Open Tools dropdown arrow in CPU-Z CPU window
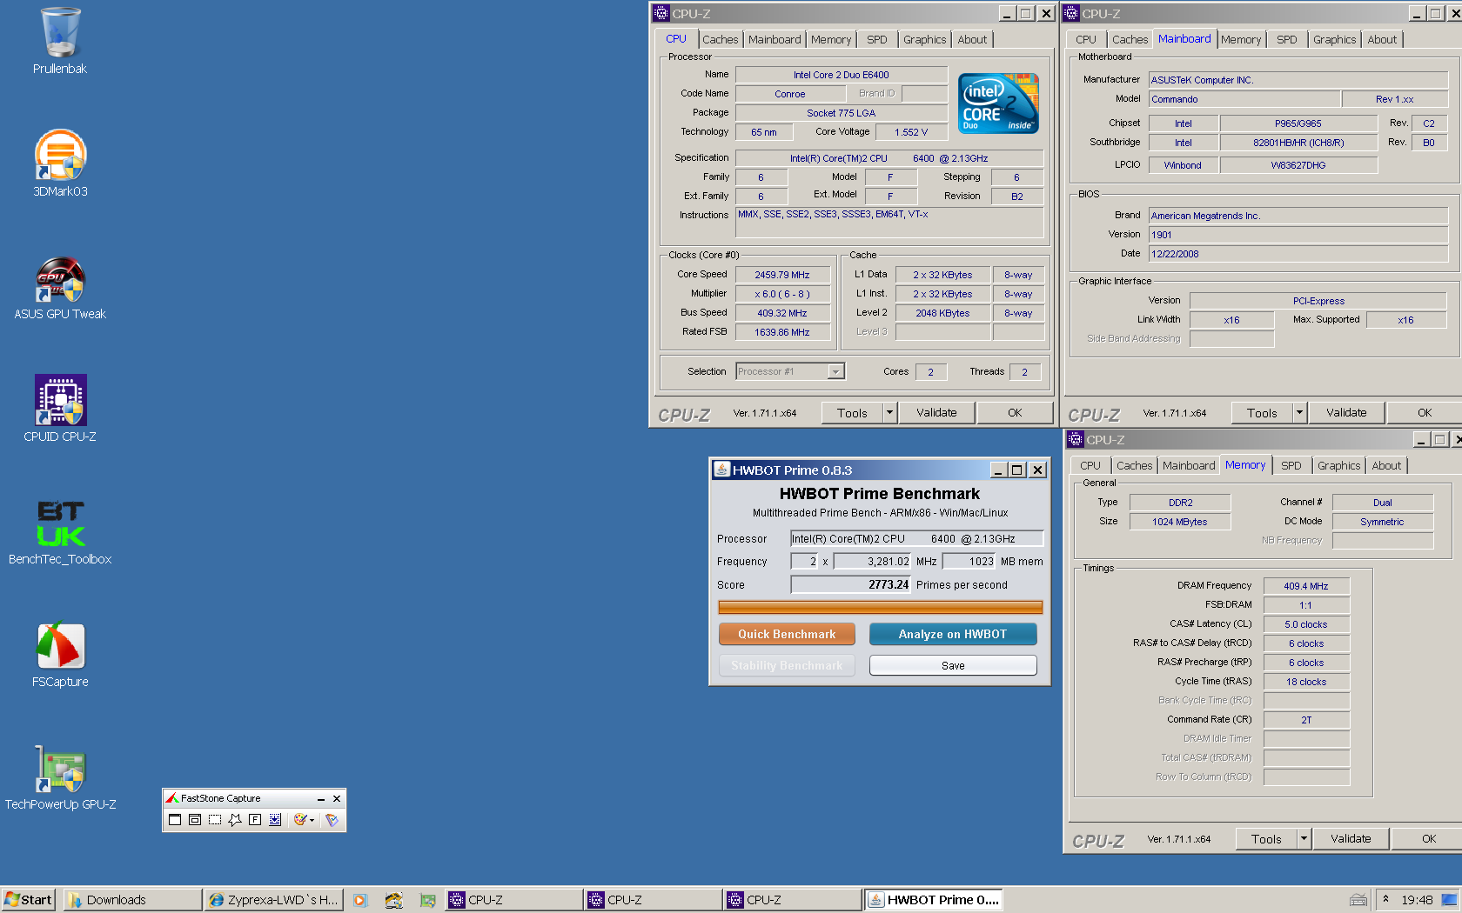1462x913 pixels. click(x=889, y=413)
